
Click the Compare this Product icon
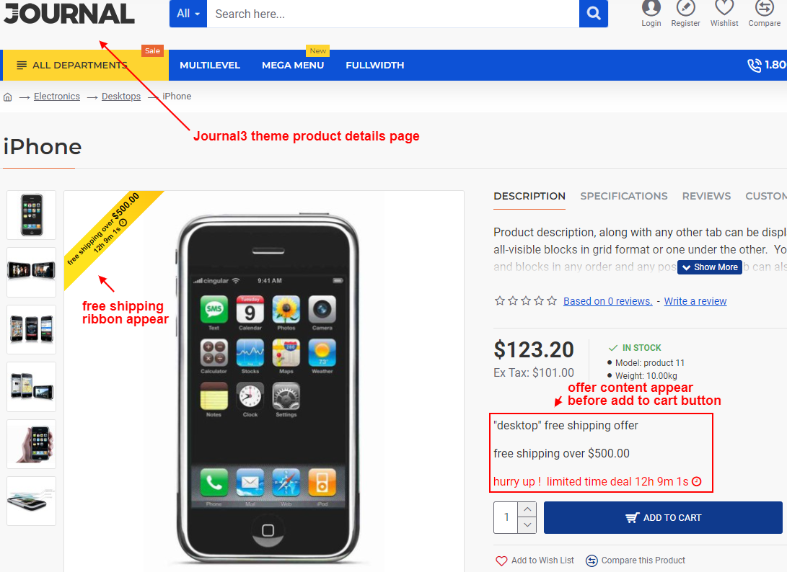click(592, 560)
